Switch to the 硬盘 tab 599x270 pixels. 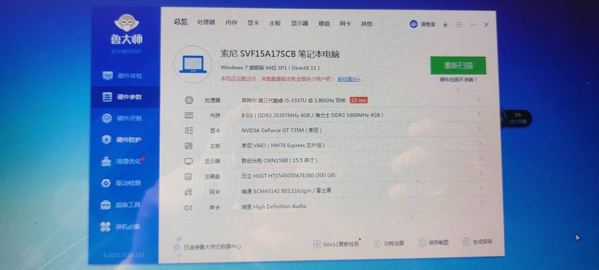324,24
